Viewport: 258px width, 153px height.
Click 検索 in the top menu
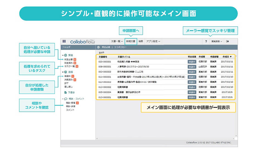tap(141, 42)
